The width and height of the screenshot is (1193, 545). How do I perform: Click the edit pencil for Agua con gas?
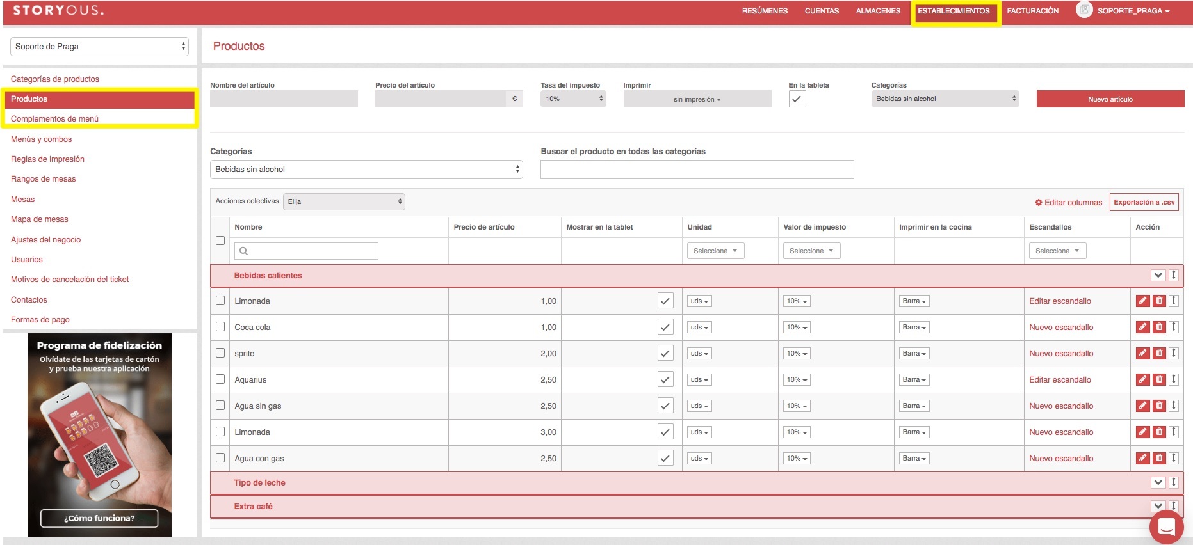1142,458
